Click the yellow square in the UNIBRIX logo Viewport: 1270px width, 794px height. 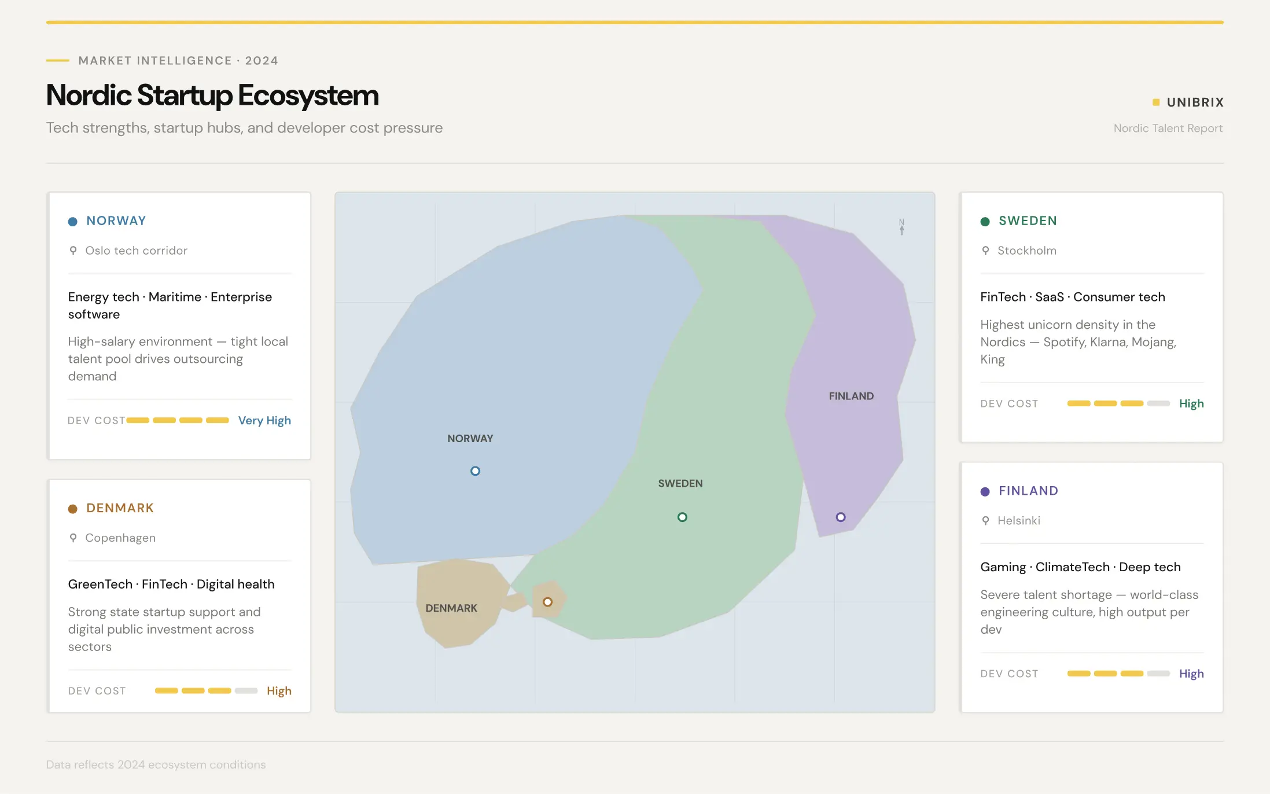[x=1156, y=102]
